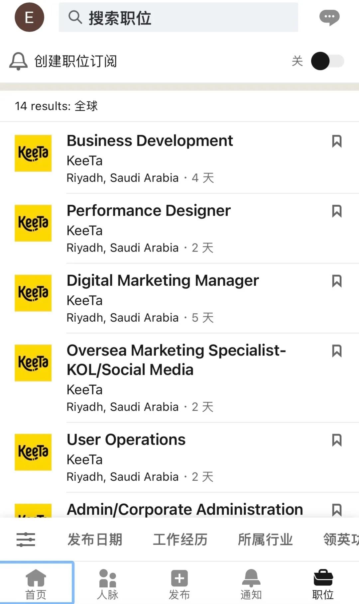Open the messaging chat bubble icon
Image resolution: width=359 pixels, height=604 pixels.
[329, 17]
